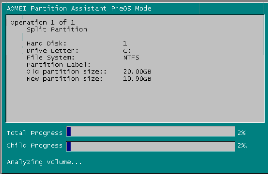Click the '2%' next to Total Progress
Screen dimensions: 268x174
pyautogui.click(x=242, y=133)
